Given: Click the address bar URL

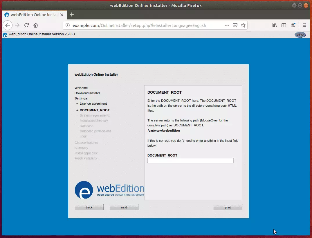Looking at the screenshot, I should (x=139, y=26).
